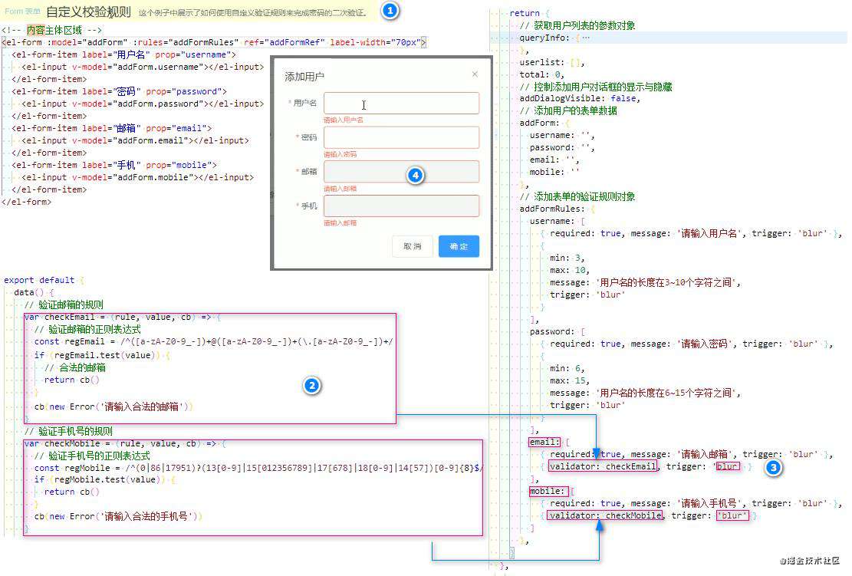
Task: Click the el-form line with ref="addFormRef"
Action: (x=214, y=42)
